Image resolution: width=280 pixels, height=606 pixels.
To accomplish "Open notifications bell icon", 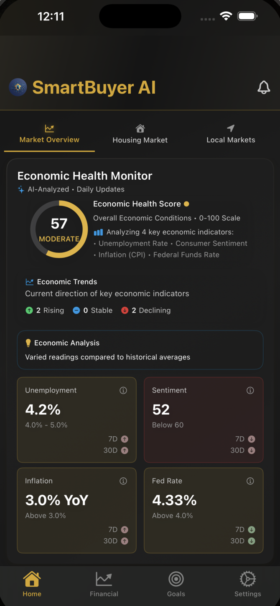I will point(264,87).
